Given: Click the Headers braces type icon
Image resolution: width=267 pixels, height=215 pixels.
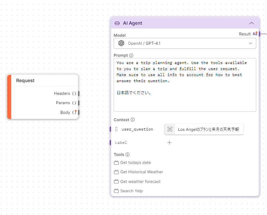Looking at the screenshot, I should click(74, 93).
